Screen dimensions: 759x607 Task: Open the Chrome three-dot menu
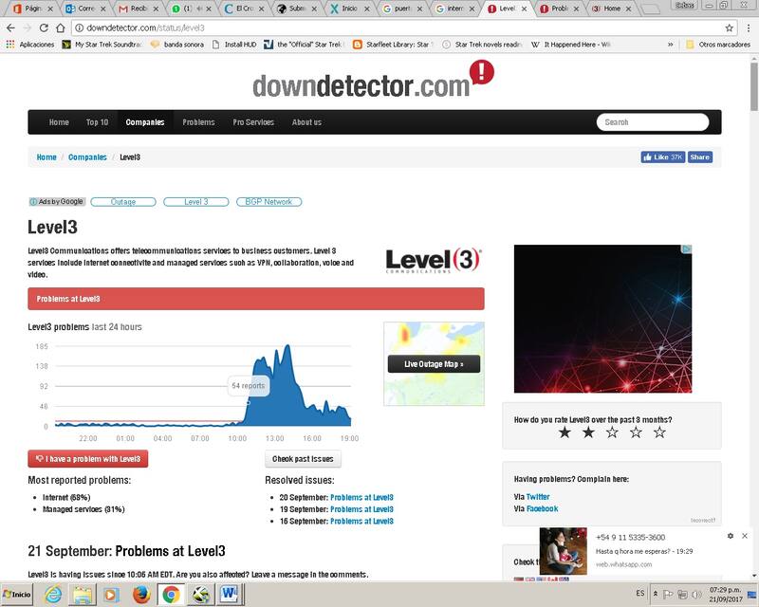click(748, 28)
